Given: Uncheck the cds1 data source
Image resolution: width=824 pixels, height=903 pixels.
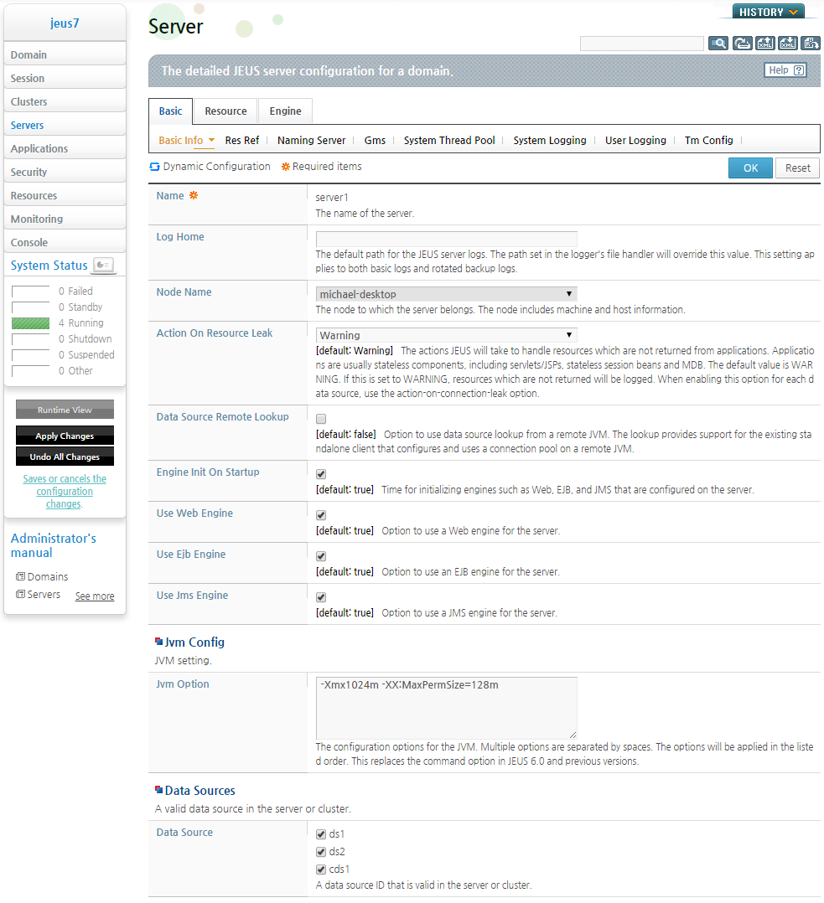Looking at the screenshot, I should 321,869.
